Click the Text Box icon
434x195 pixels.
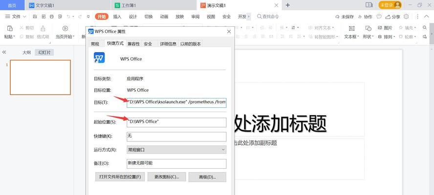tap(351, 28)
